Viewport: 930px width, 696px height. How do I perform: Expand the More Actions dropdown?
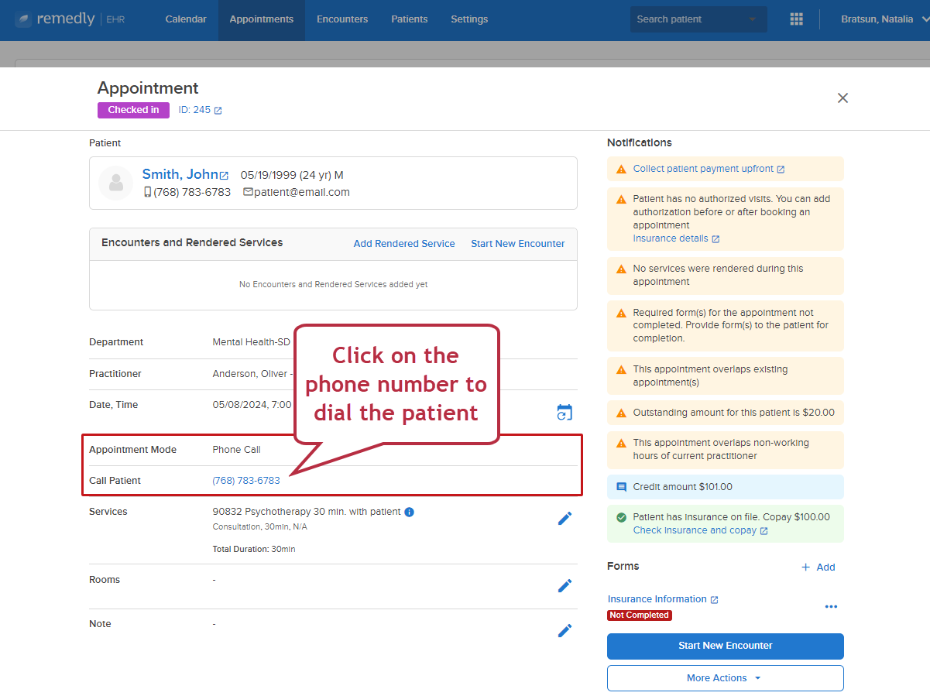point(726,678)
